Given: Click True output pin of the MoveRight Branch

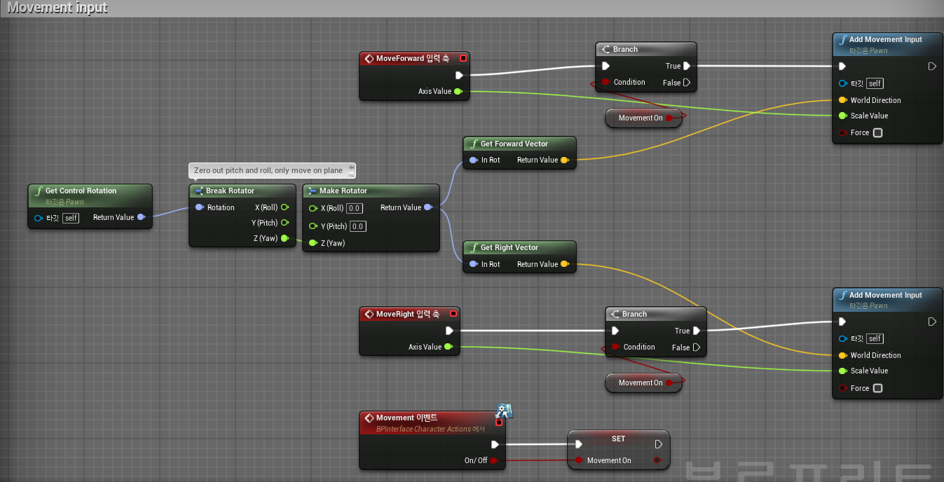Looking at the screenshot, I should click(x=697, y=331).
